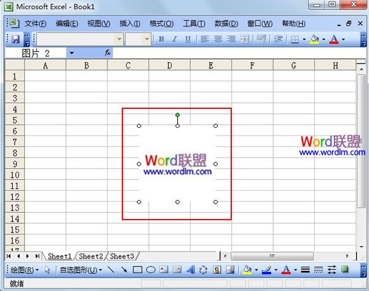
Task: Open the 插入(I) menu
Action: pos(130,23)
